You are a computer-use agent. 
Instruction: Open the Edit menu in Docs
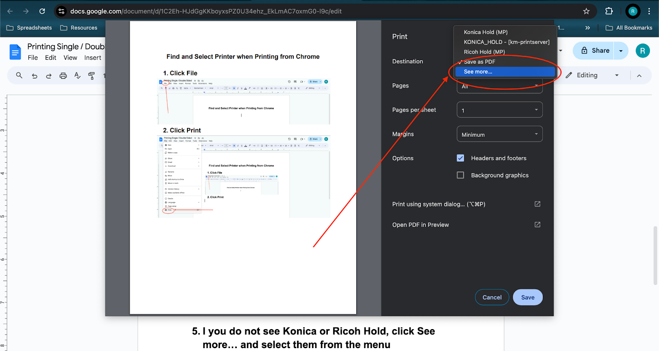51,58
